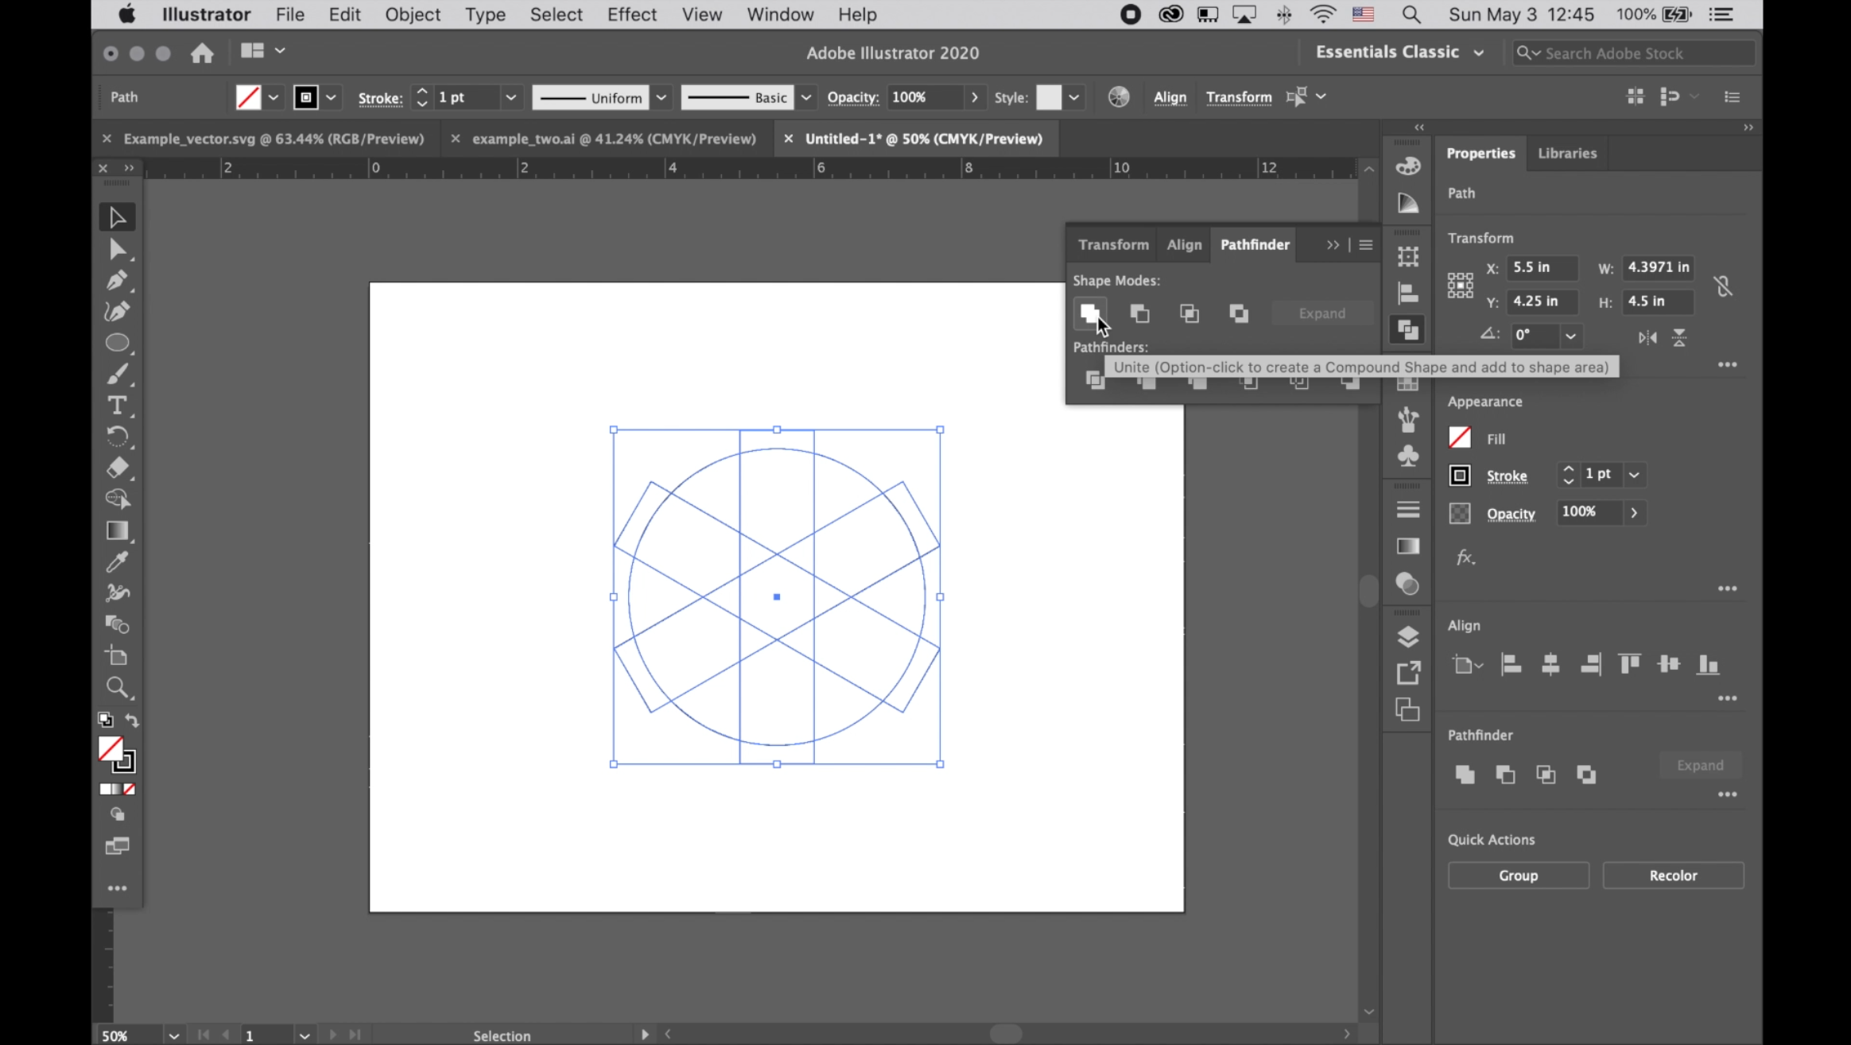Open the rotation angle dropdown
This screenshot has width=1851, height=1045.
(x=1570, y=336)
